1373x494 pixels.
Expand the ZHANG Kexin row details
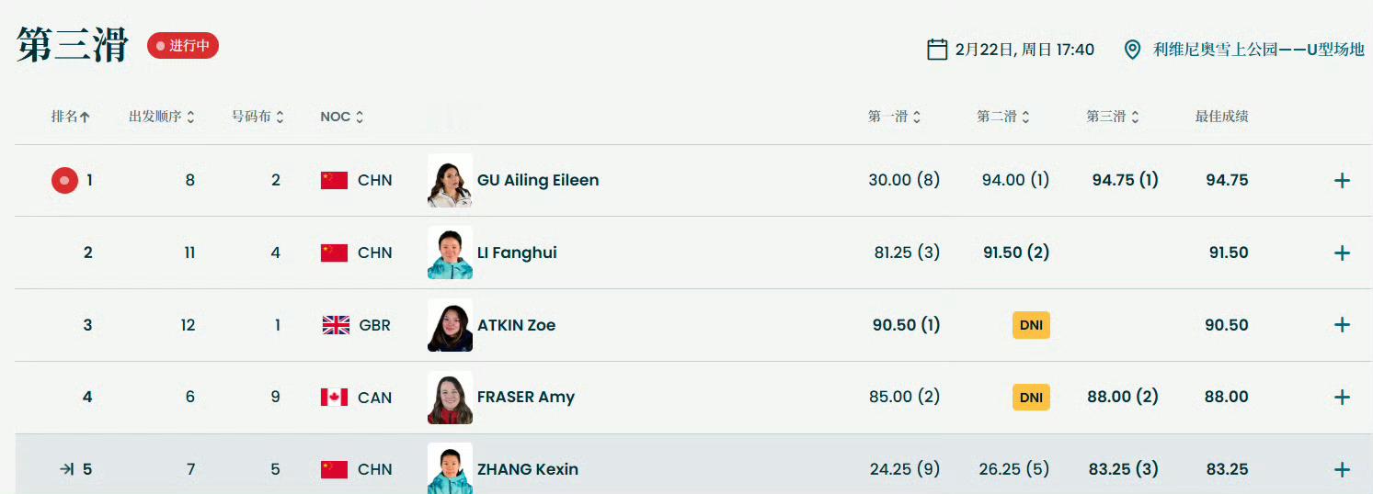[x=1342, y=469]
